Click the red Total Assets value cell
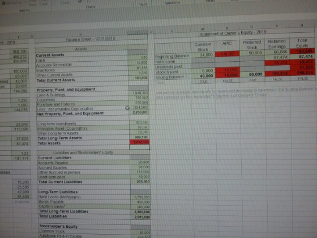 point(139,142)
